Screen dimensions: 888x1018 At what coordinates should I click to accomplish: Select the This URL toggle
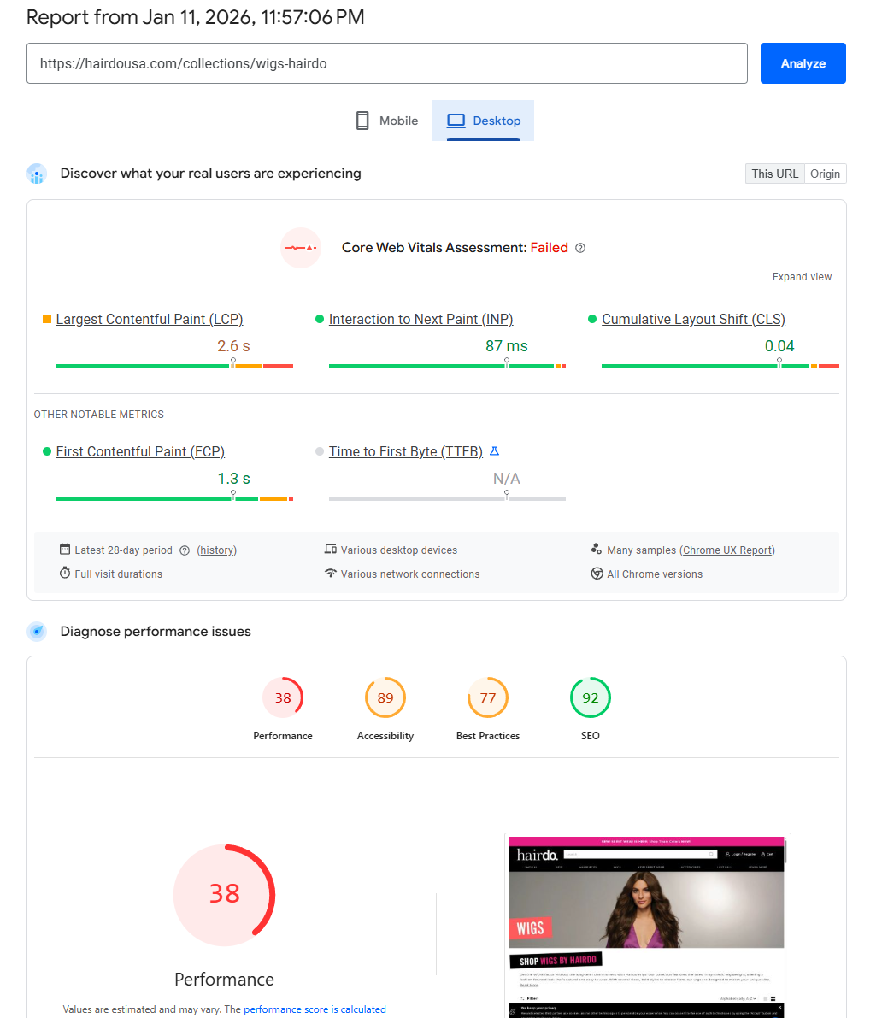774,174
